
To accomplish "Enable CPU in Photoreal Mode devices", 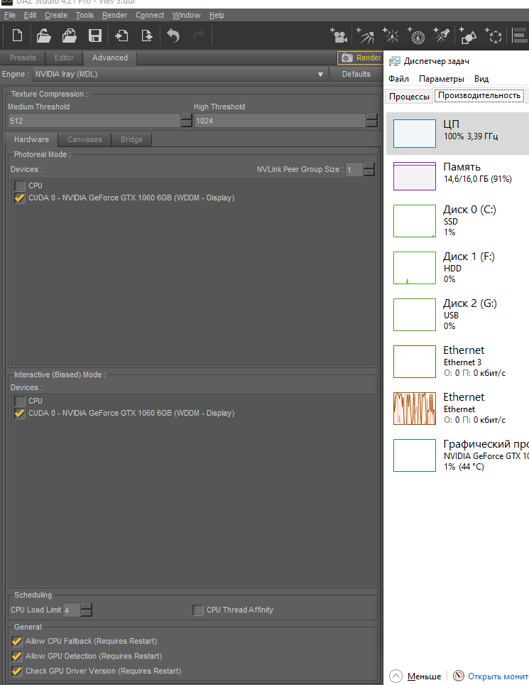I will (20, 185).
